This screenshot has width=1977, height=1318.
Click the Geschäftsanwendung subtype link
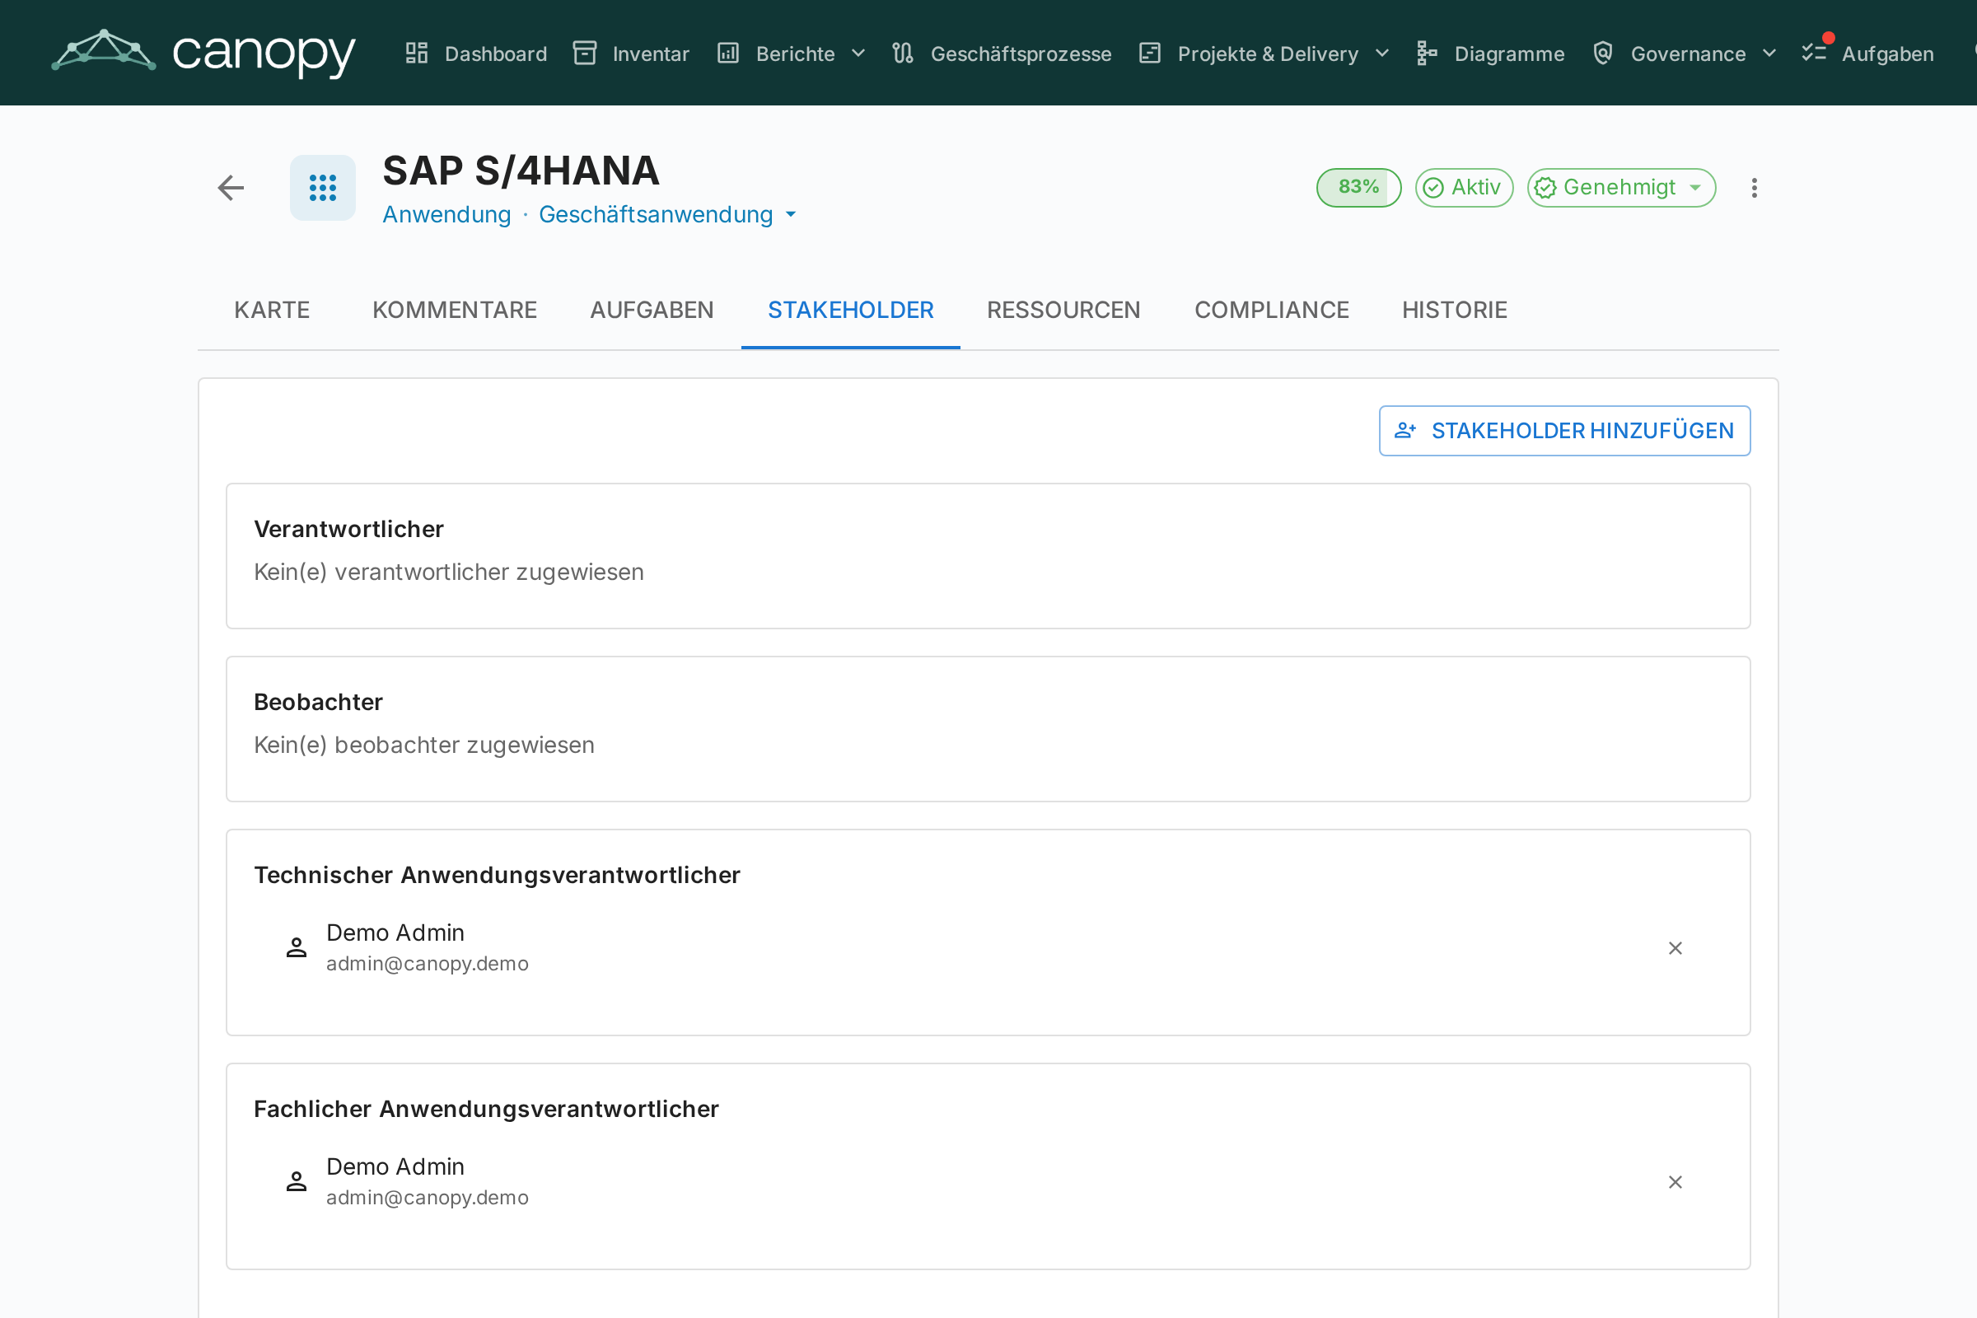point(656,215)
